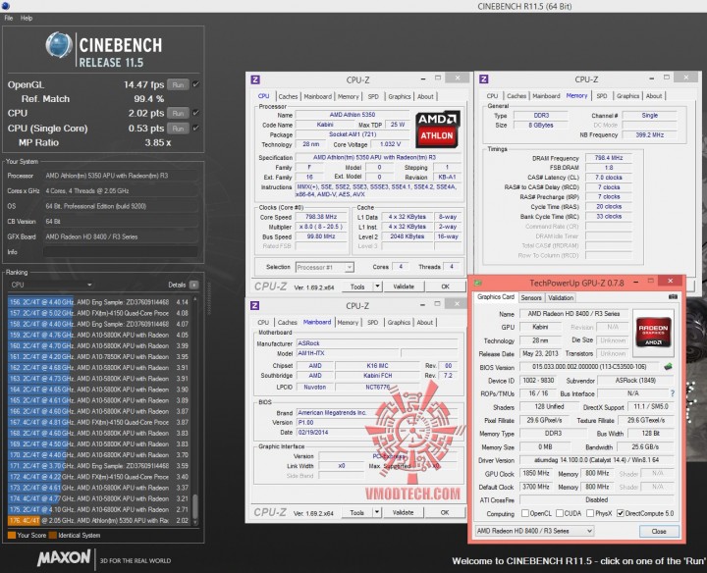The height and width of the screenshot is (573, 707).
Task: Click the CPU-Z logo icon in the Mainboard tab window title bar
Action: [x=254, y=305]
